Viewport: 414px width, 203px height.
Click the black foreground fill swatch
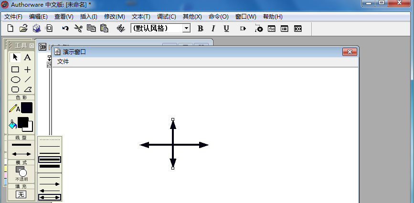pyautogui.click(x=22, y=122)
